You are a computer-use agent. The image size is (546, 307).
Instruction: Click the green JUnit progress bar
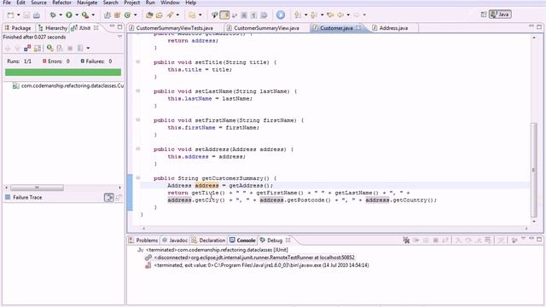pos(63,72)
